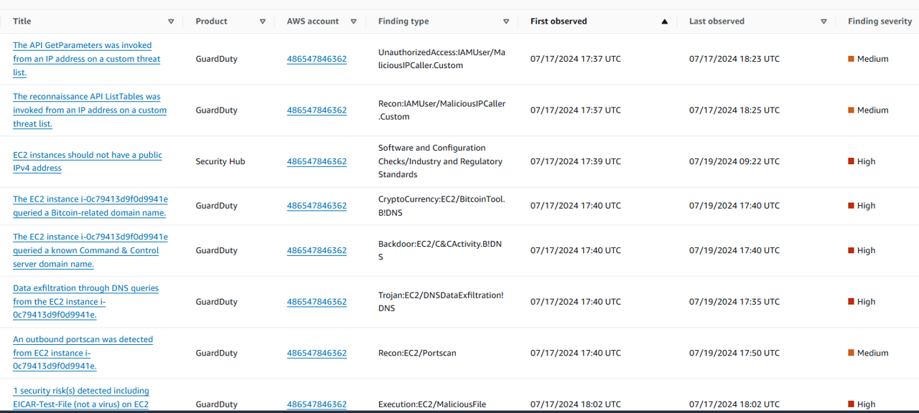Click the Product column header label
919x413 pixels.
tap(212, 22)
